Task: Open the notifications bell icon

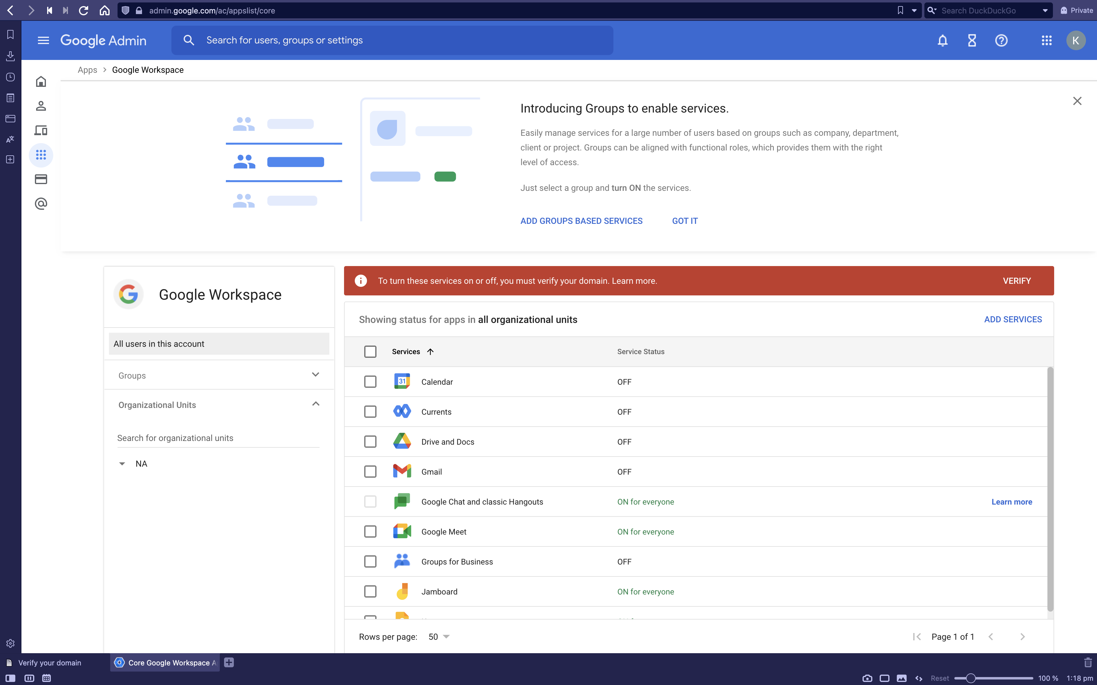Action: (942, 41)
